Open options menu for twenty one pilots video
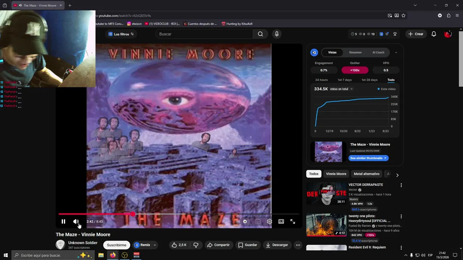 (x=401, y=217)
